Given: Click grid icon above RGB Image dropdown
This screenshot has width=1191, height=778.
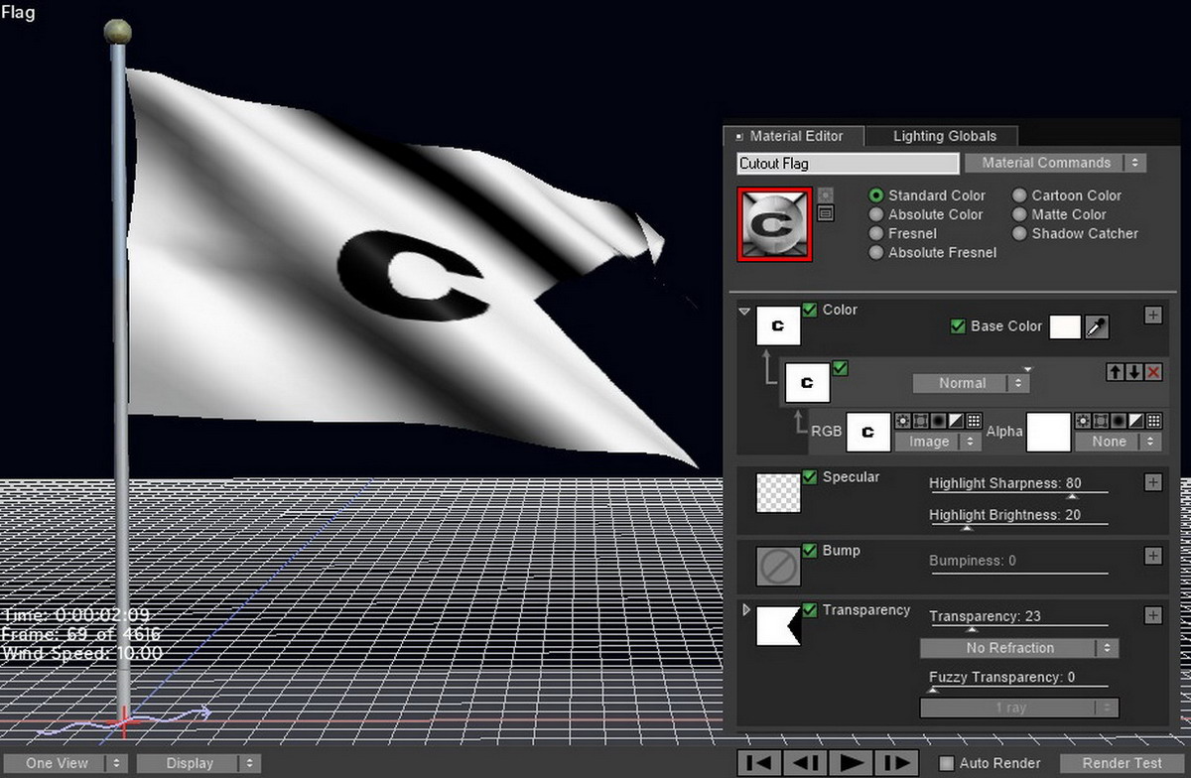Looking at the screenshot, I should pyautogui.click(x=974, y=421).
